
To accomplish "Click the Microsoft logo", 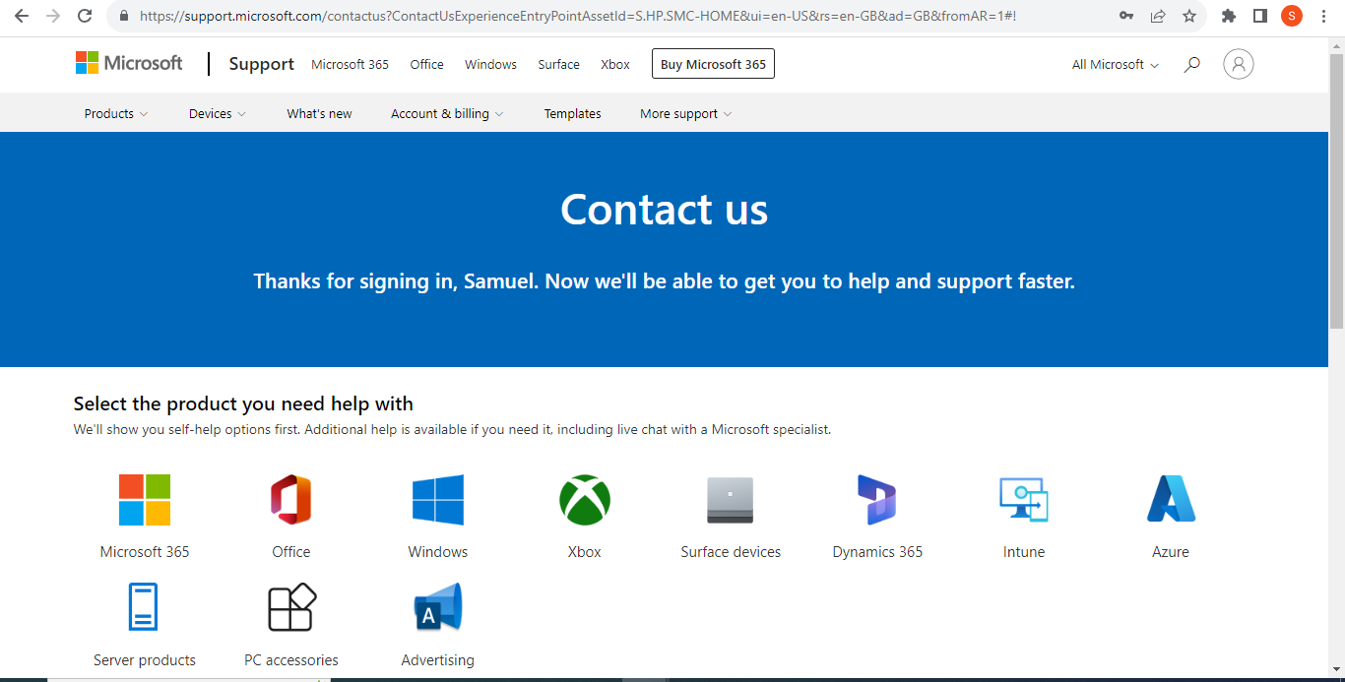I will (129, 63).
